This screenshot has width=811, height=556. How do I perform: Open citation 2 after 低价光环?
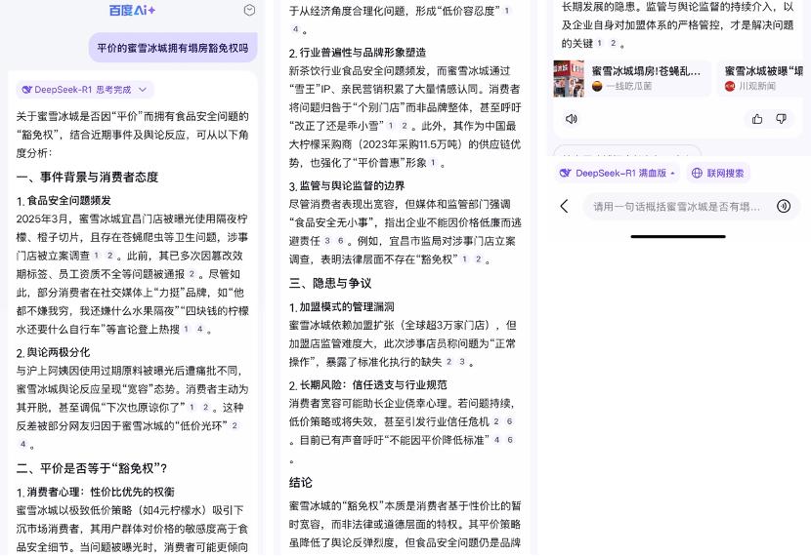[x=235, y=425]
